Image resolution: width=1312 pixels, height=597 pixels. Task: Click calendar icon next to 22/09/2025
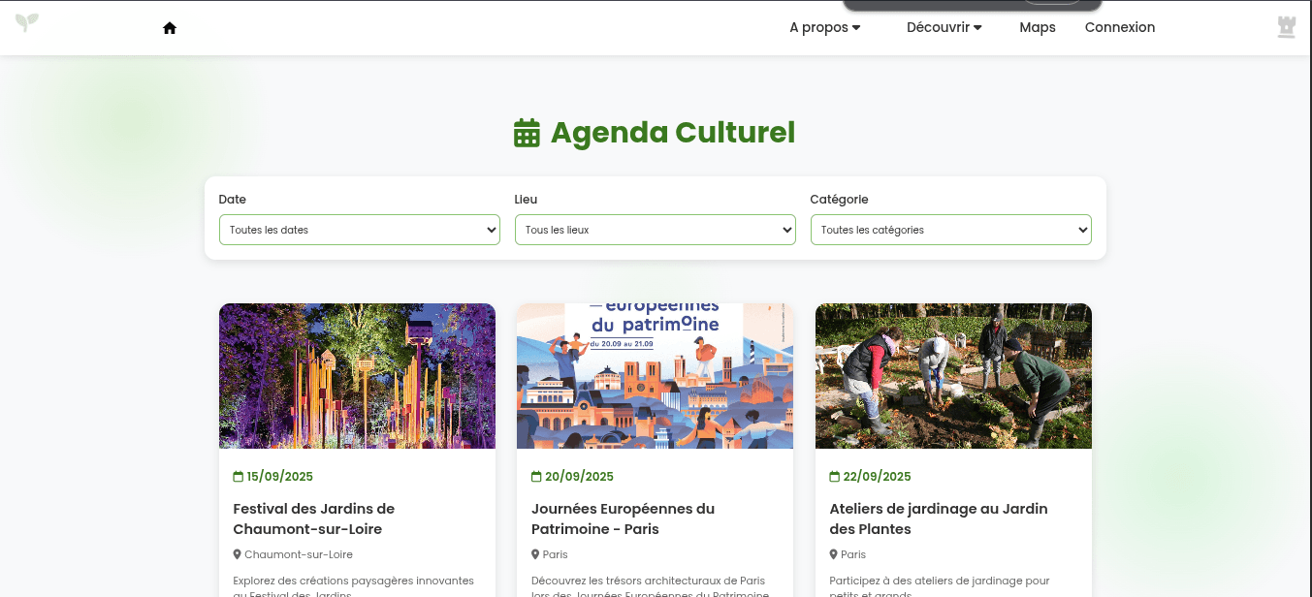pos(835,477)
